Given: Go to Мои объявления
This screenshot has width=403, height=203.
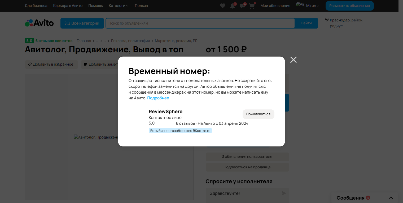Looking at the screenshot, I should [x=275, y=6].
